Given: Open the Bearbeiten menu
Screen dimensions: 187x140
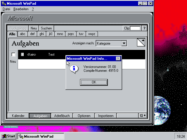Looking at the screenshot, I should (x=21, y=9).
